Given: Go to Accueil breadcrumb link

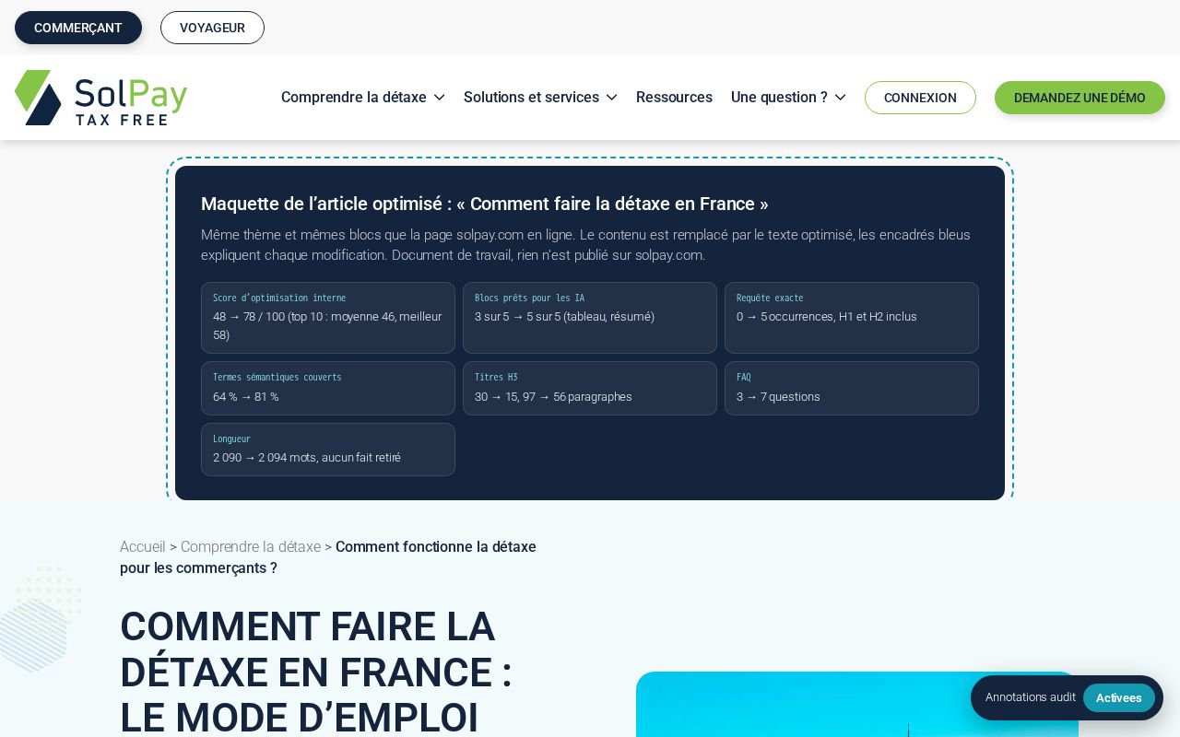Looking at the screenshot, I should coord(143,547).
